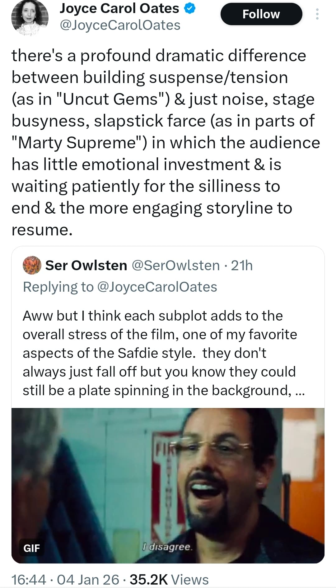The height and width of the screenshot is (588, 336).
Task: Open Ser Owlsten's avatar
Action: [32, 265]
